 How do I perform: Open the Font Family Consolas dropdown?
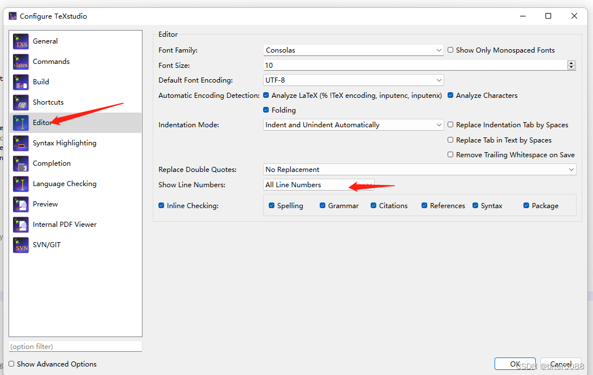point(353,50)
